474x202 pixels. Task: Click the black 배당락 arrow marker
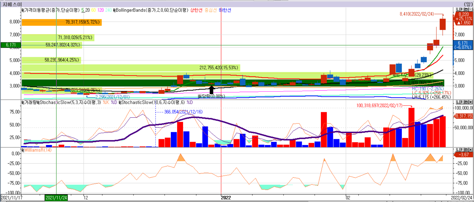point(211,90)
